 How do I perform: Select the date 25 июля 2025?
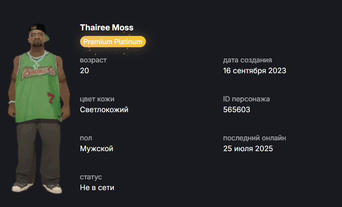(x=248, y=149)
